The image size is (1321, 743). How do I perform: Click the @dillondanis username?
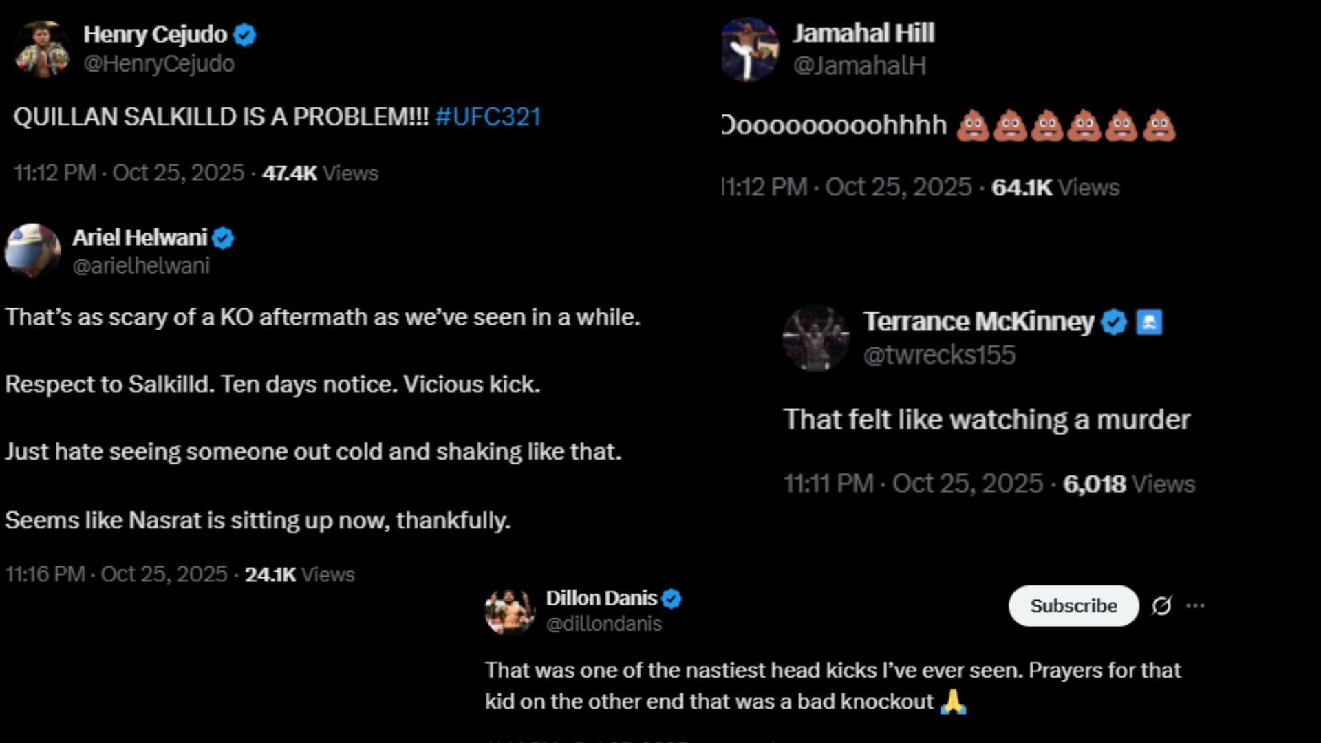[x=604, y=624]
